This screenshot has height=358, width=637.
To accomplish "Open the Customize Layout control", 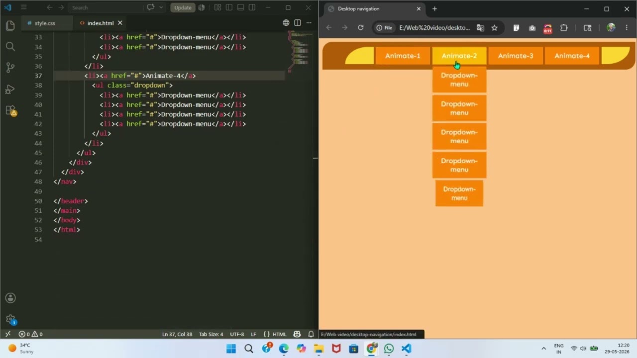I will tap(217, 7).
